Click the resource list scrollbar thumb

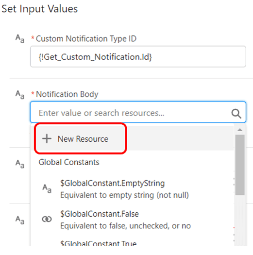(240, 165)
